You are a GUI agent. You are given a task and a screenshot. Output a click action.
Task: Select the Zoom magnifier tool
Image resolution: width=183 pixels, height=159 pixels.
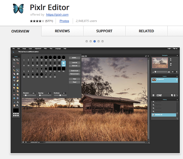click(18, 105)
